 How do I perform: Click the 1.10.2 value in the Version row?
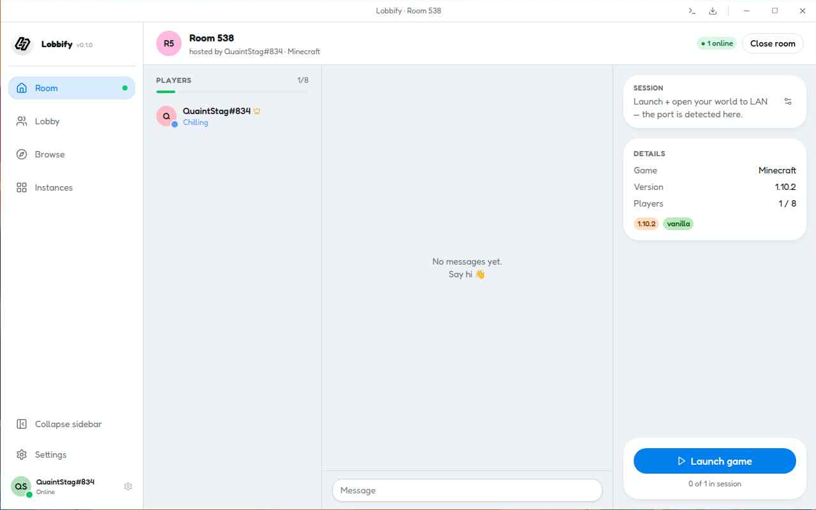pos(785,187)
